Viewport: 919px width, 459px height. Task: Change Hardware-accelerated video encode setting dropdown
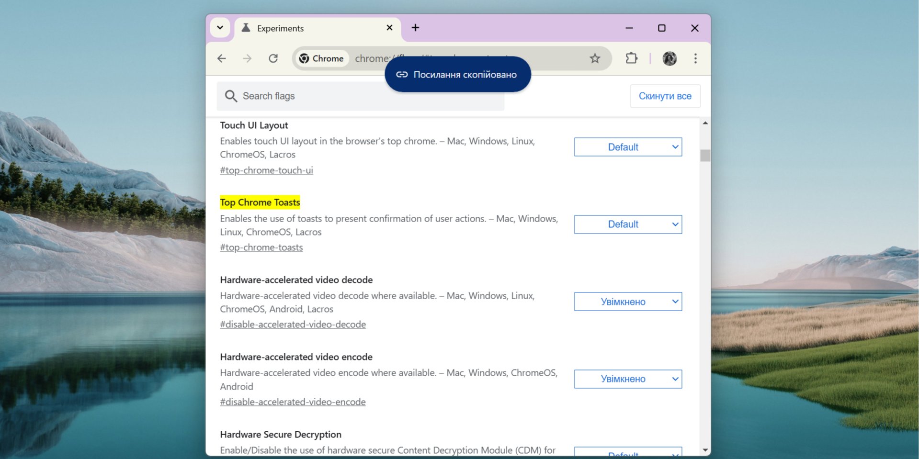click(x=628, y=379)
